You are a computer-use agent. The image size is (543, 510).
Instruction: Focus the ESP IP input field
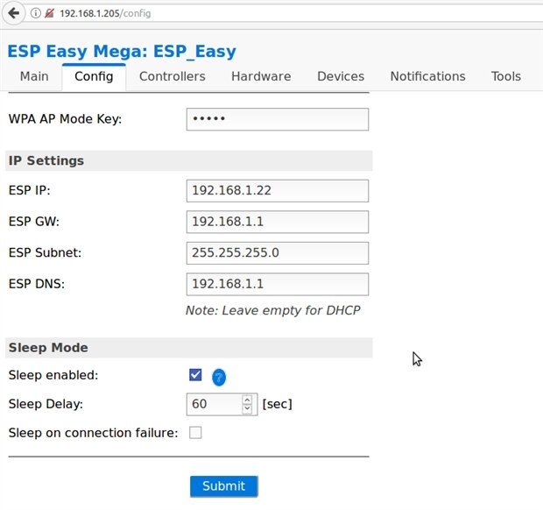coord(277,190)
